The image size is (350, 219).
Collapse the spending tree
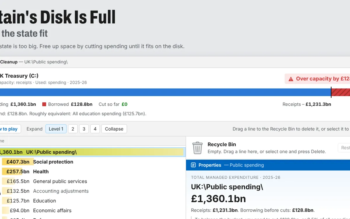(x=114, y=129)
